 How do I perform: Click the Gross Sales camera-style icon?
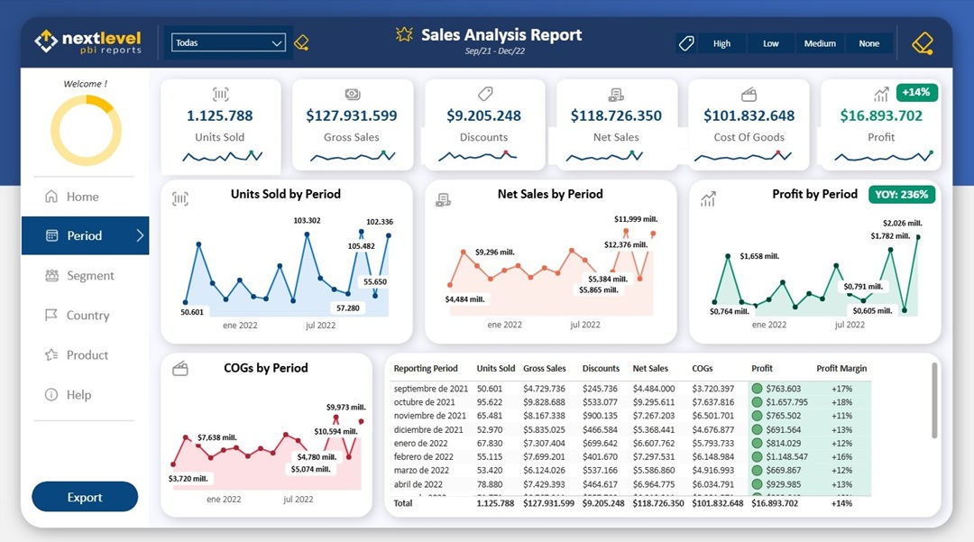(352, 94)
